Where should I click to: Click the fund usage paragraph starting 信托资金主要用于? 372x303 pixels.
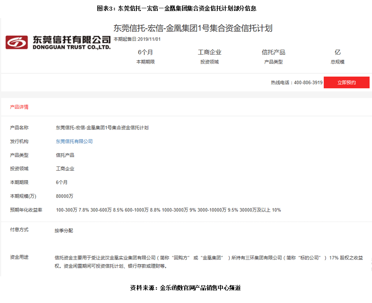[x=209, y=262]
